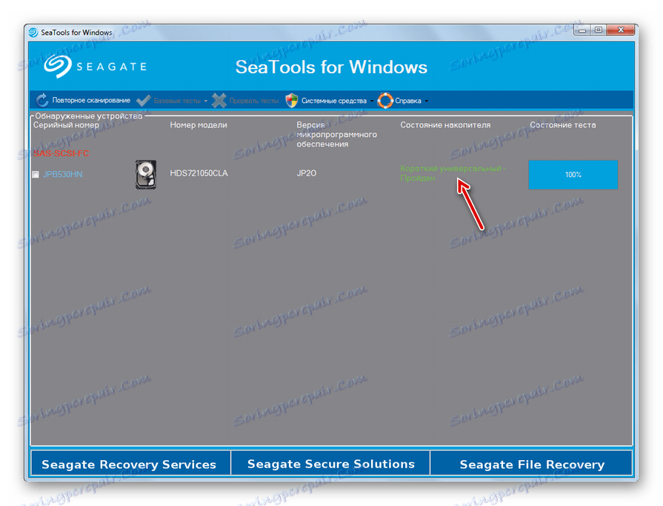Click the Basic Tests checkmark icon

click(143, 100)
